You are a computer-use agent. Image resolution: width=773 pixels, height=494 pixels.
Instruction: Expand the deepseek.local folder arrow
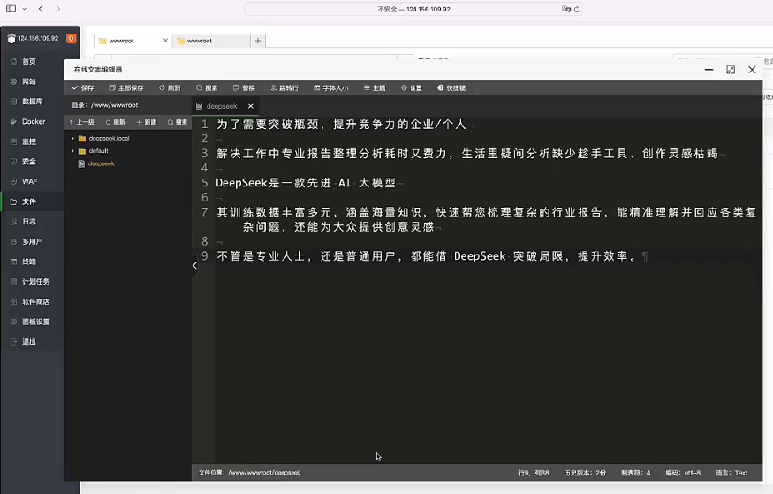[x=73, y=138]
